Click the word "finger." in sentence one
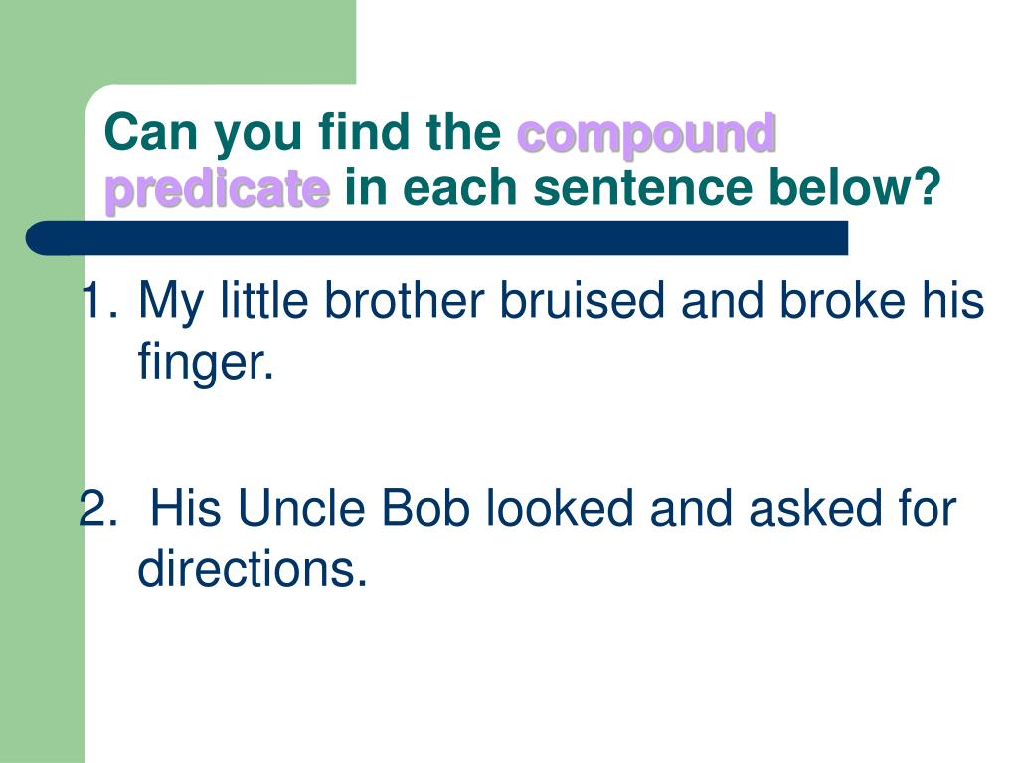 [x=206, y=362]
